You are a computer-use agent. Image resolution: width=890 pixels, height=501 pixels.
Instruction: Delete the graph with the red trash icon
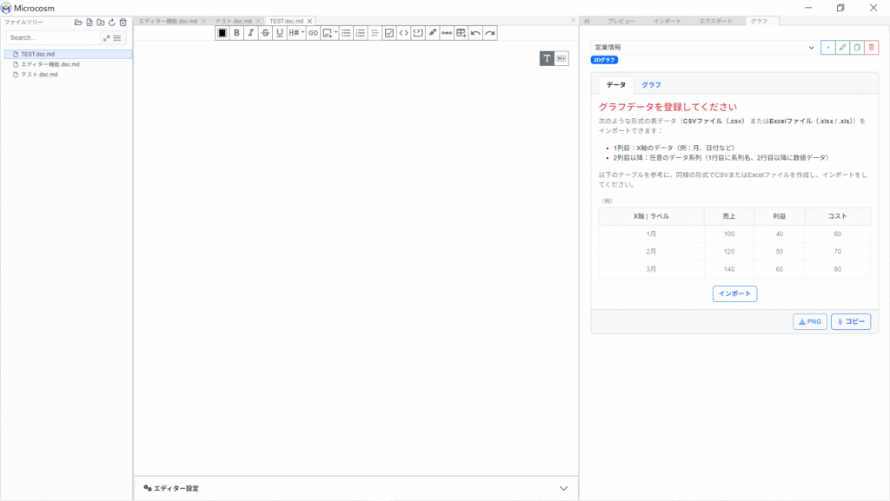871,47
